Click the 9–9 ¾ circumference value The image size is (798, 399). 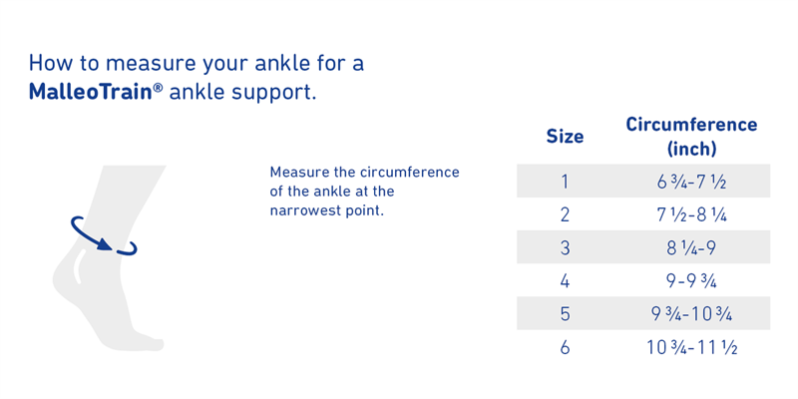(691, 281)
